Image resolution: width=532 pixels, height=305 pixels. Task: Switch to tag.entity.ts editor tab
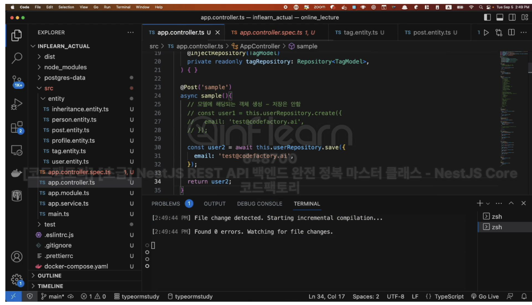click(363, 32)
